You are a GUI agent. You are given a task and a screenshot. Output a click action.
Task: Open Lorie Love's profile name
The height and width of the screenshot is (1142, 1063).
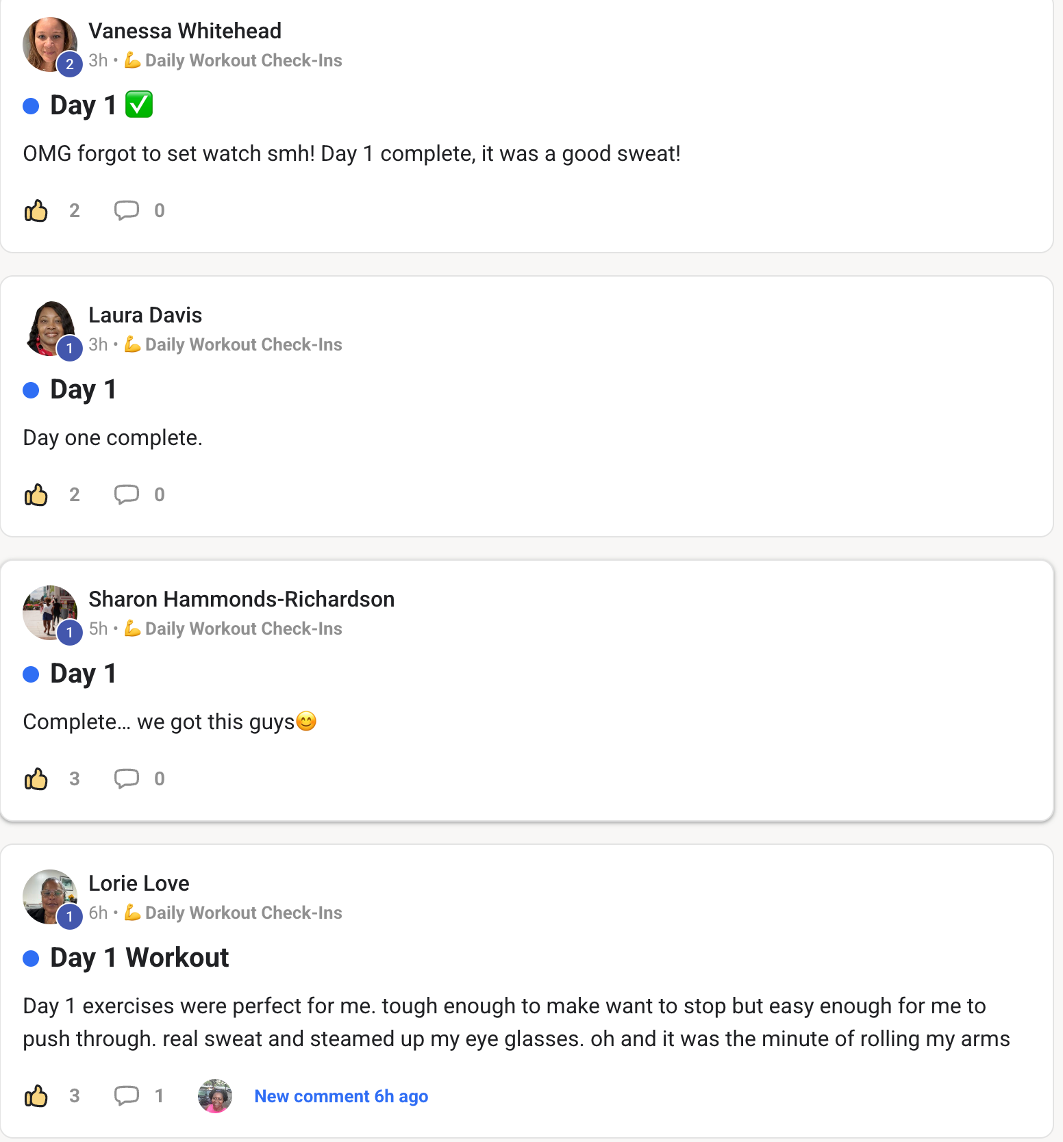coord(139,883)
